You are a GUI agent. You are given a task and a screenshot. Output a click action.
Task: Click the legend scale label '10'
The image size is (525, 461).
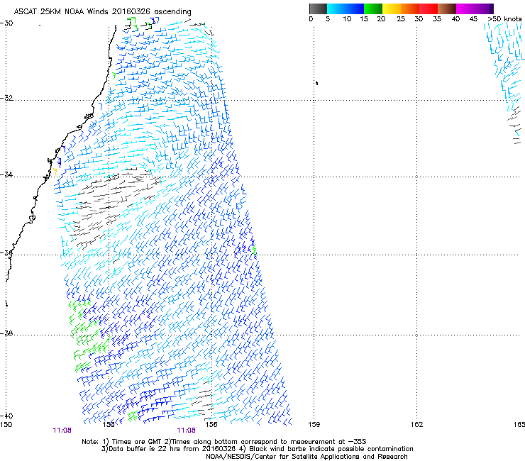(347, 19)
